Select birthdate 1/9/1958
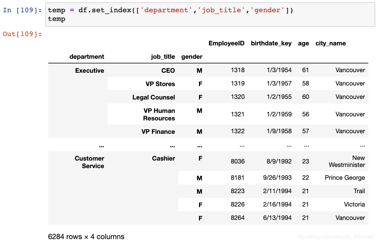The height and width of the screenshot is (242, 377). (279, 131)
